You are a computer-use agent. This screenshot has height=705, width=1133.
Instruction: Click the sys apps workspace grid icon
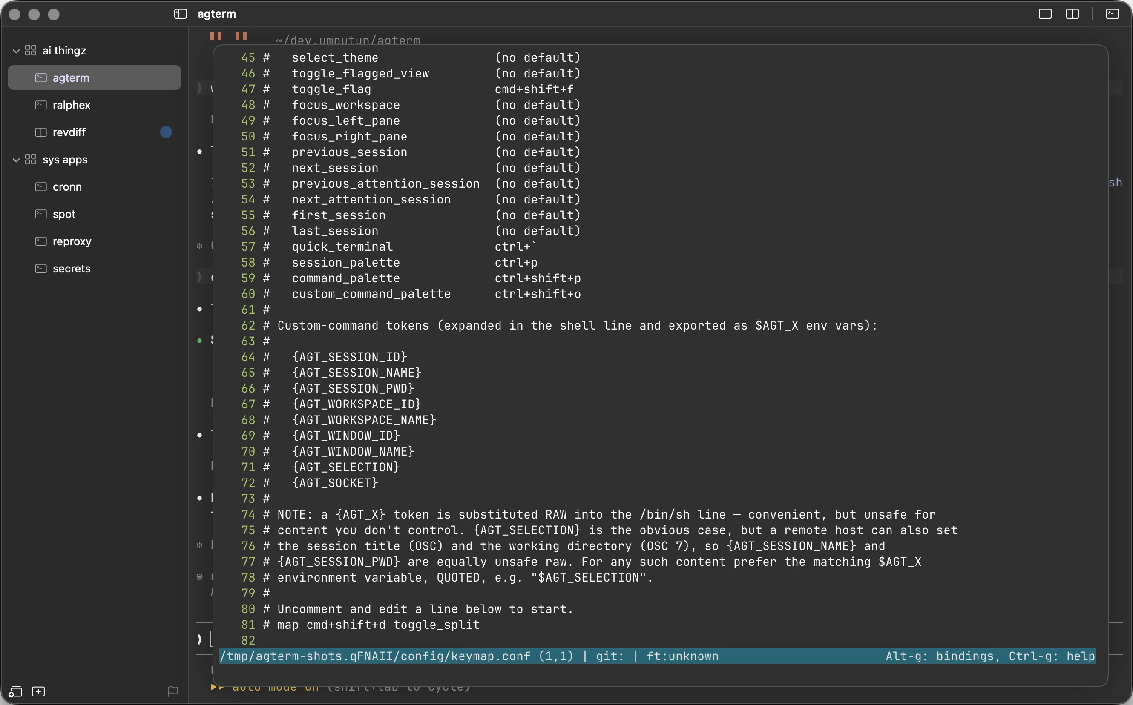tap(31, 160)
